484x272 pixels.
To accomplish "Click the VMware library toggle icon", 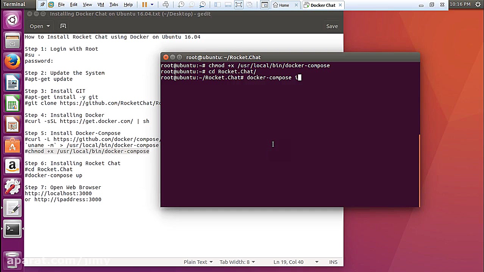I will pyautogui.click(x=51, y=5).
